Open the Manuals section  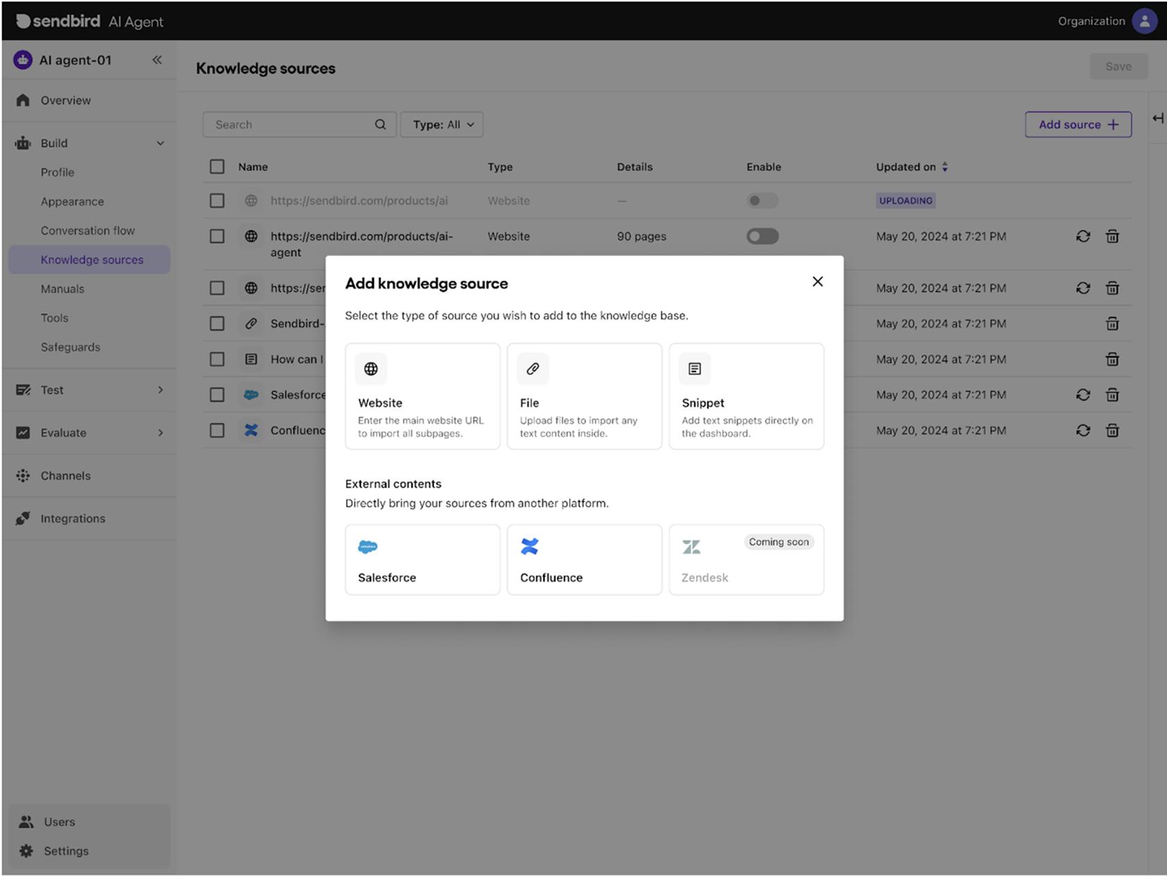(63, 289)
